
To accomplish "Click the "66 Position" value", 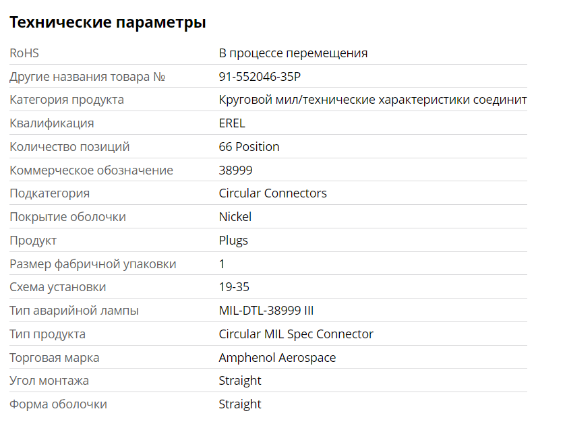I will point(249,147).
